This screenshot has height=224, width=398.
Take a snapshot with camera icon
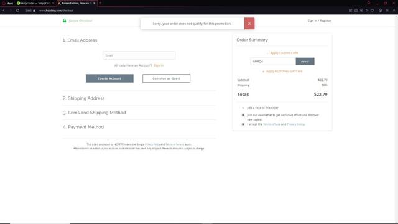[356, 11]
